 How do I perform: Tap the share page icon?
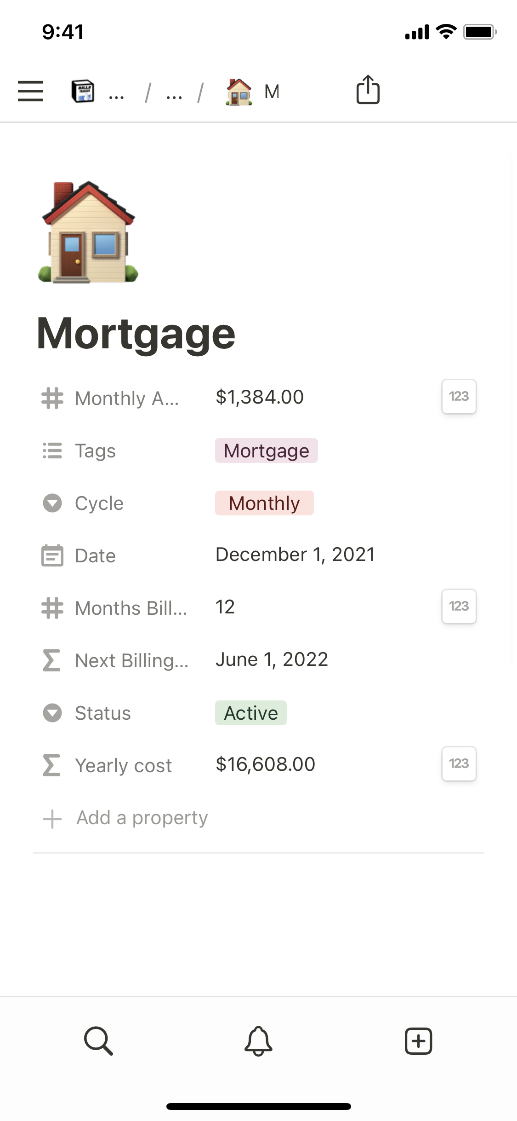tap(368, 90)
